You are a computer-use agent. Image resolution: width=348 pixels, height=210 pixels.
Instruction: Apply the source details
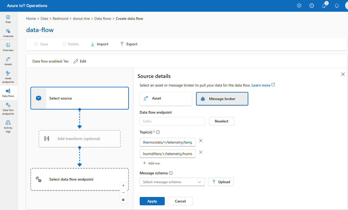[x=152, y=201]
